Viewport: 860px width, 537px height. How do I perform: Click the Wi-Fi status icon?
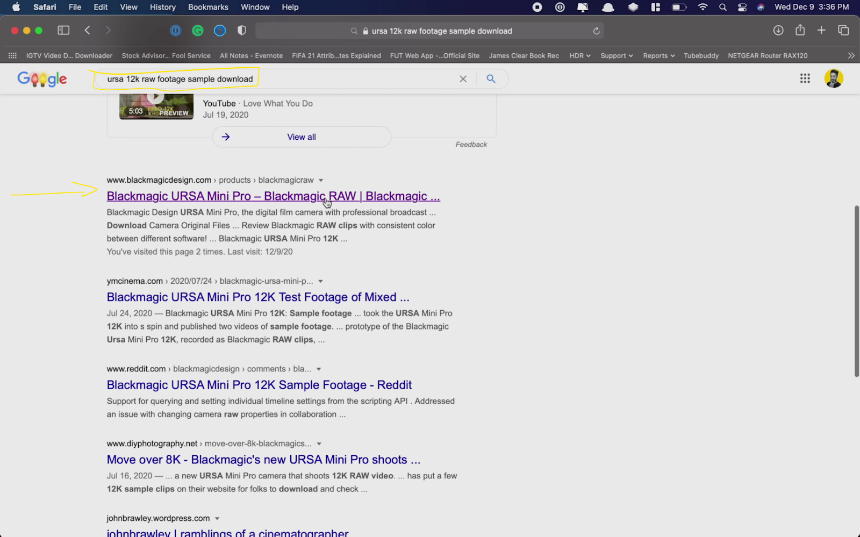[x=703, y=7]
